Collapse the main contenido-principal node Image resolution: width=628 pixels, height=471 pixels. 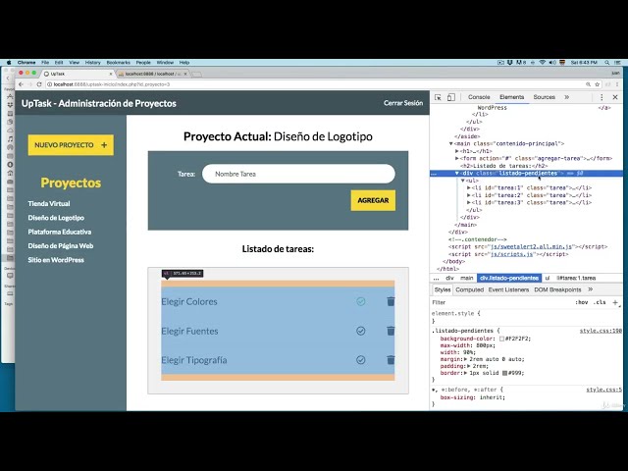[451, 143]
